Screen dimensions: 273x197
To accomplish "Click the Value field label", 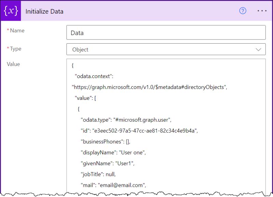I will [x=14, y=64].
